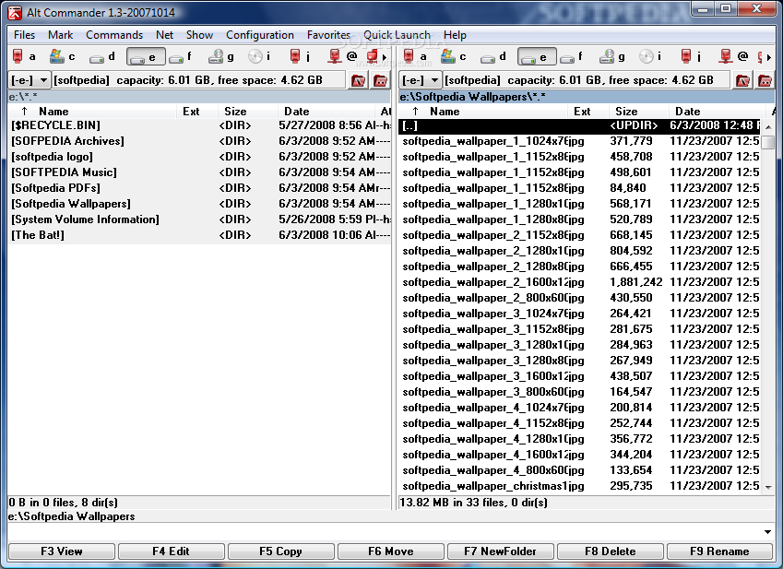Select the [SOFPEDIA Archives] folder
The image size is (783, 569).
click(199, 141)
